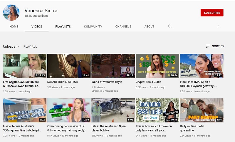Click the 61K views • 10 months ago text

[x=107, y=136]
